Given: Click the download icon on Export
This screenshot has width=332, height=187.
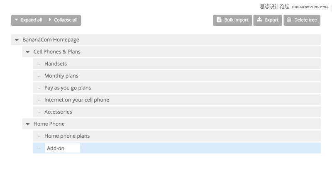Looking at the screenshot, I should 259,20.
